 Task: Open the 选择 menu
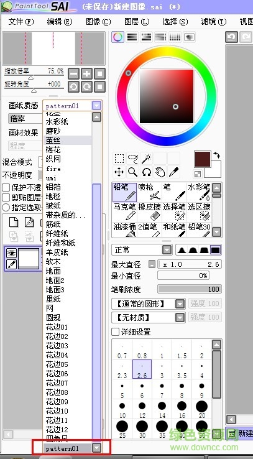175,22
